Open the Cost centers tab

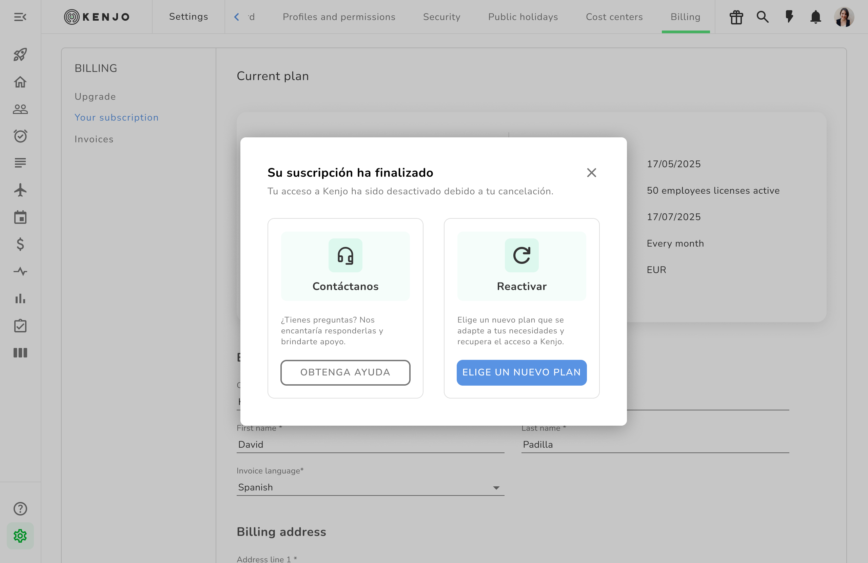point(614,17)
